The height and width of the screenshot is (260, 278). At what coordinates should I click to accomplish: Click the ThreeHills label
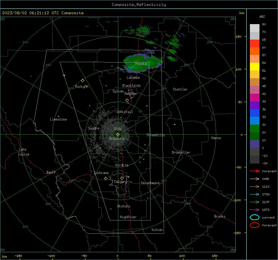pos(155,135)
